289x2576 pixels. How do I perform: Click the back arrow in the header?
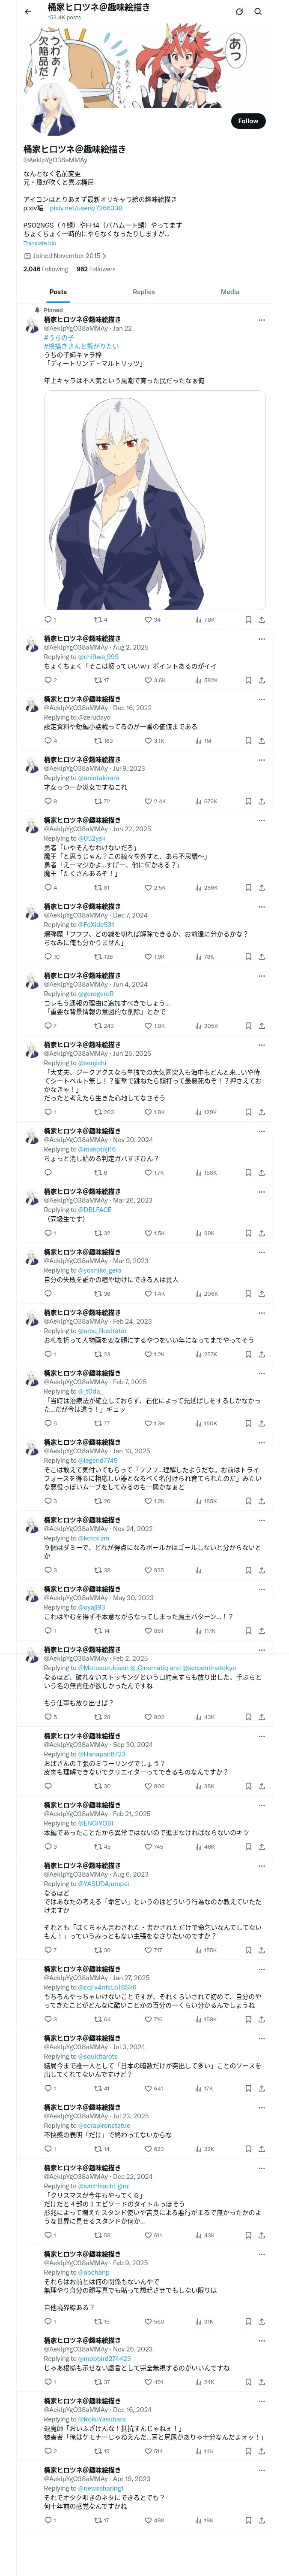[x=28, y=11]
